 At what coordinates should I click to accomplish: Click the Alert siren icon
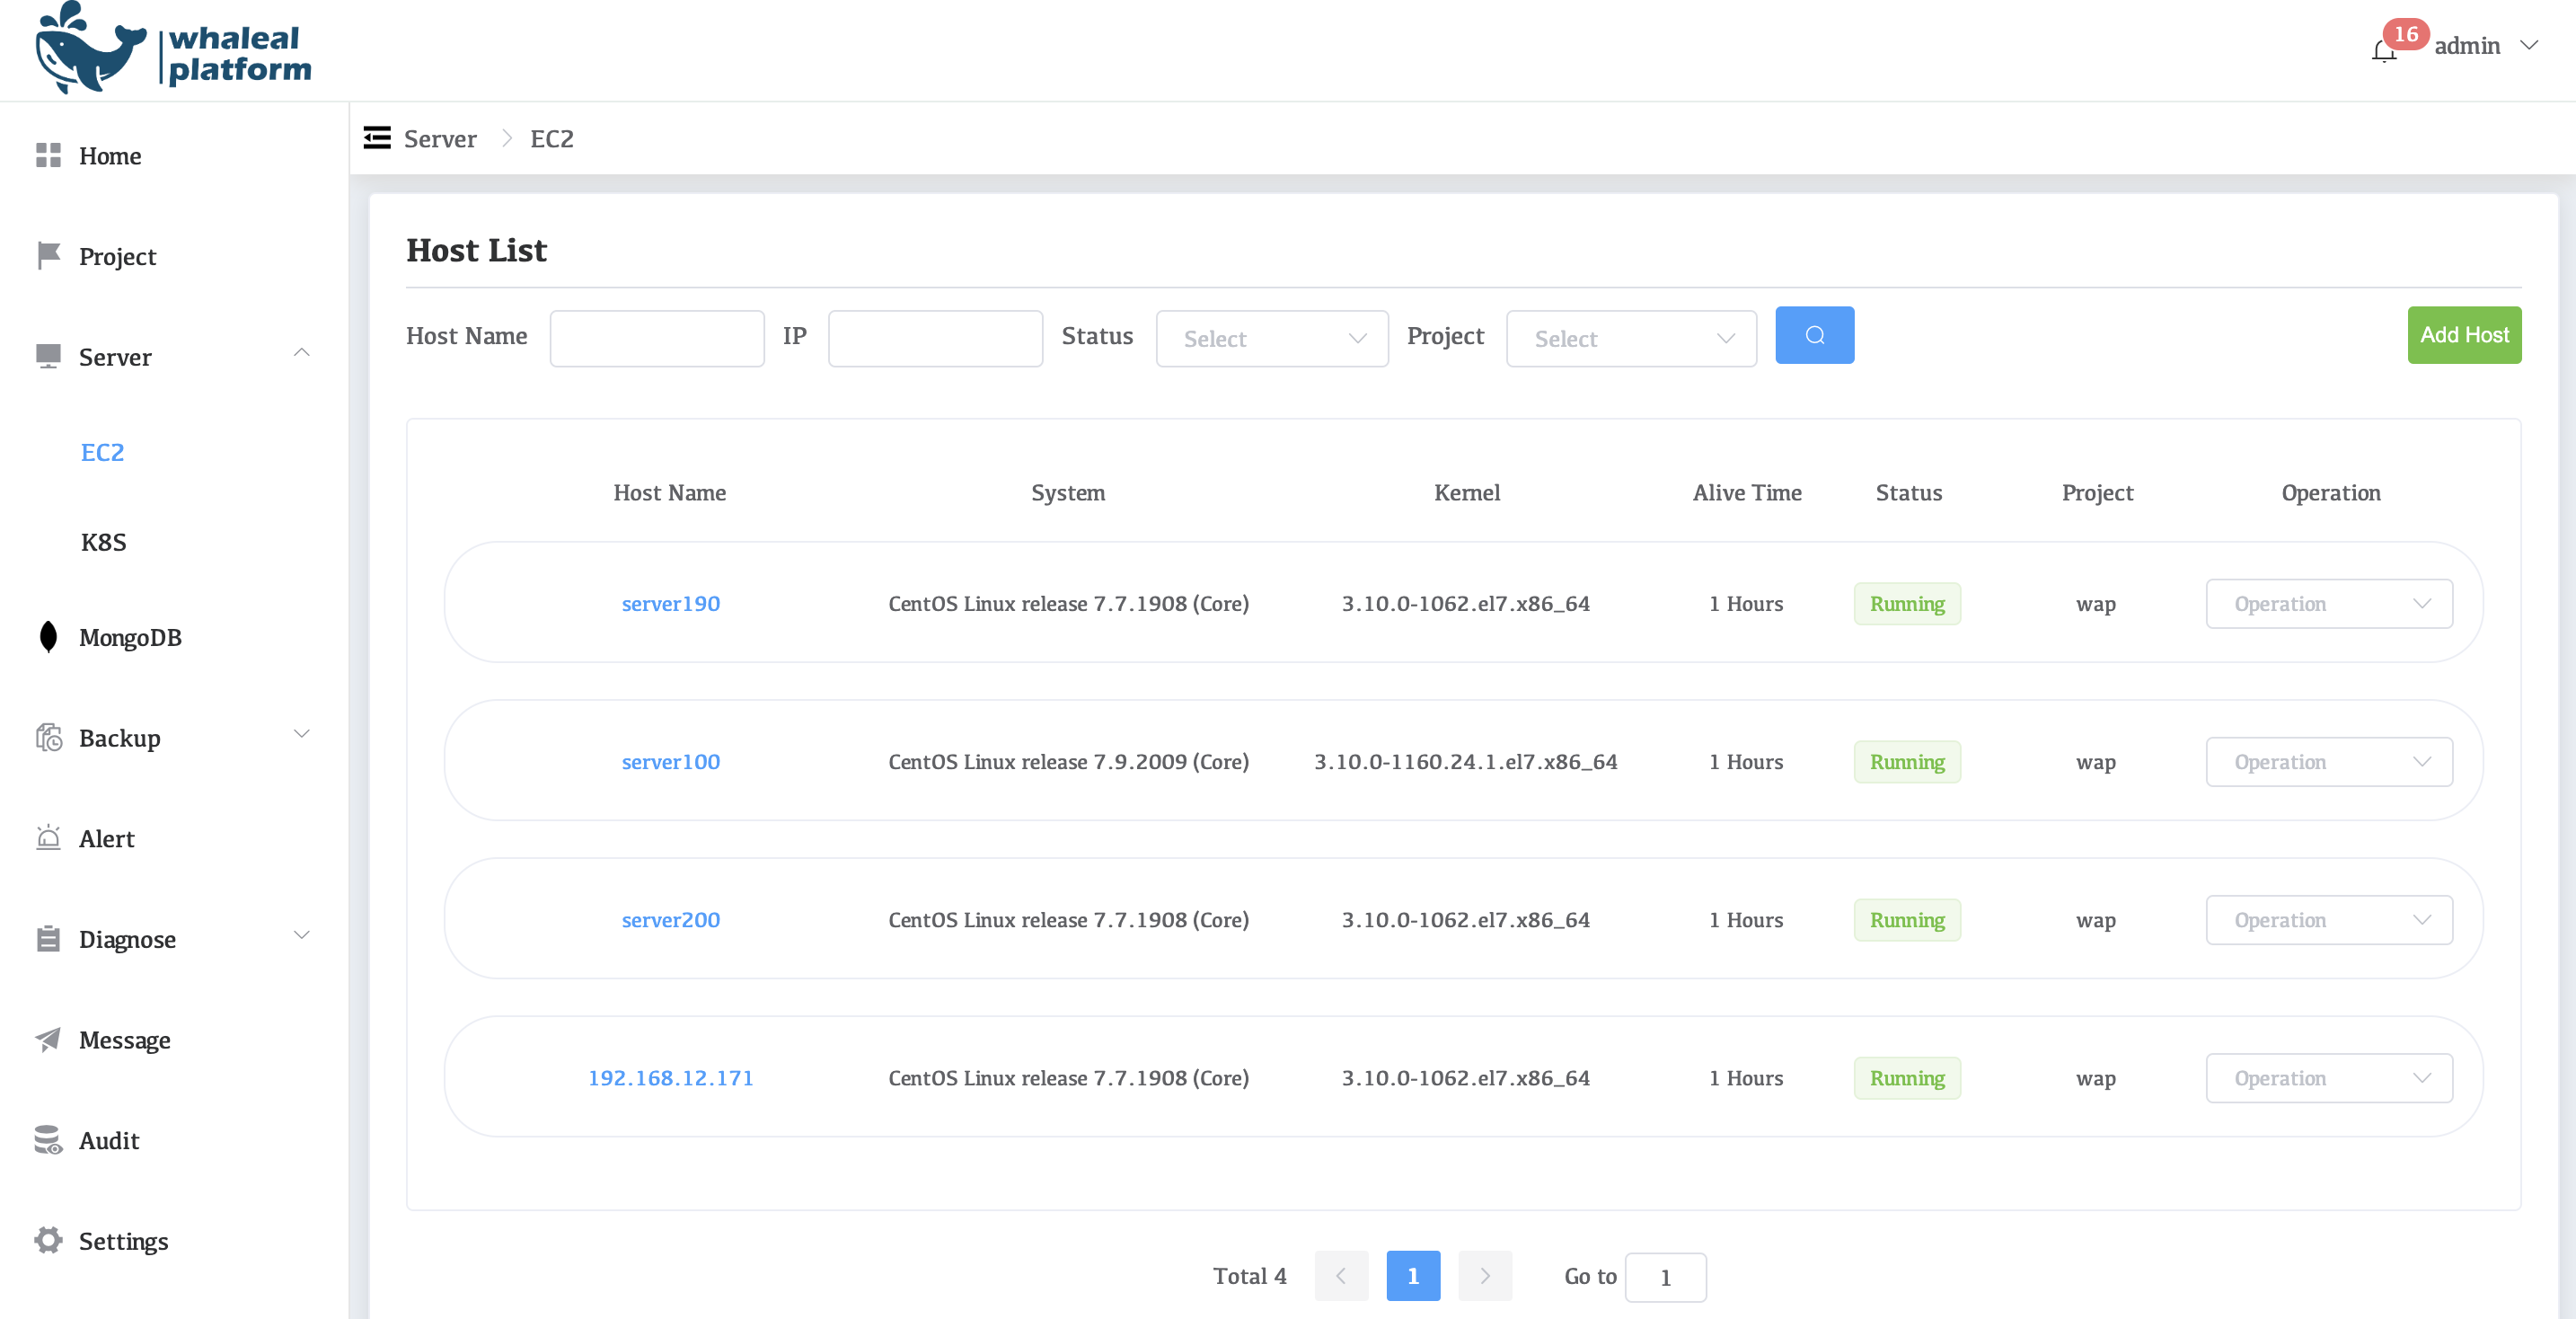coord(48,838)
